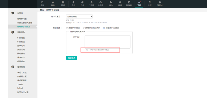
Task: Click the 确定发送 button
Action: (71, 58)
